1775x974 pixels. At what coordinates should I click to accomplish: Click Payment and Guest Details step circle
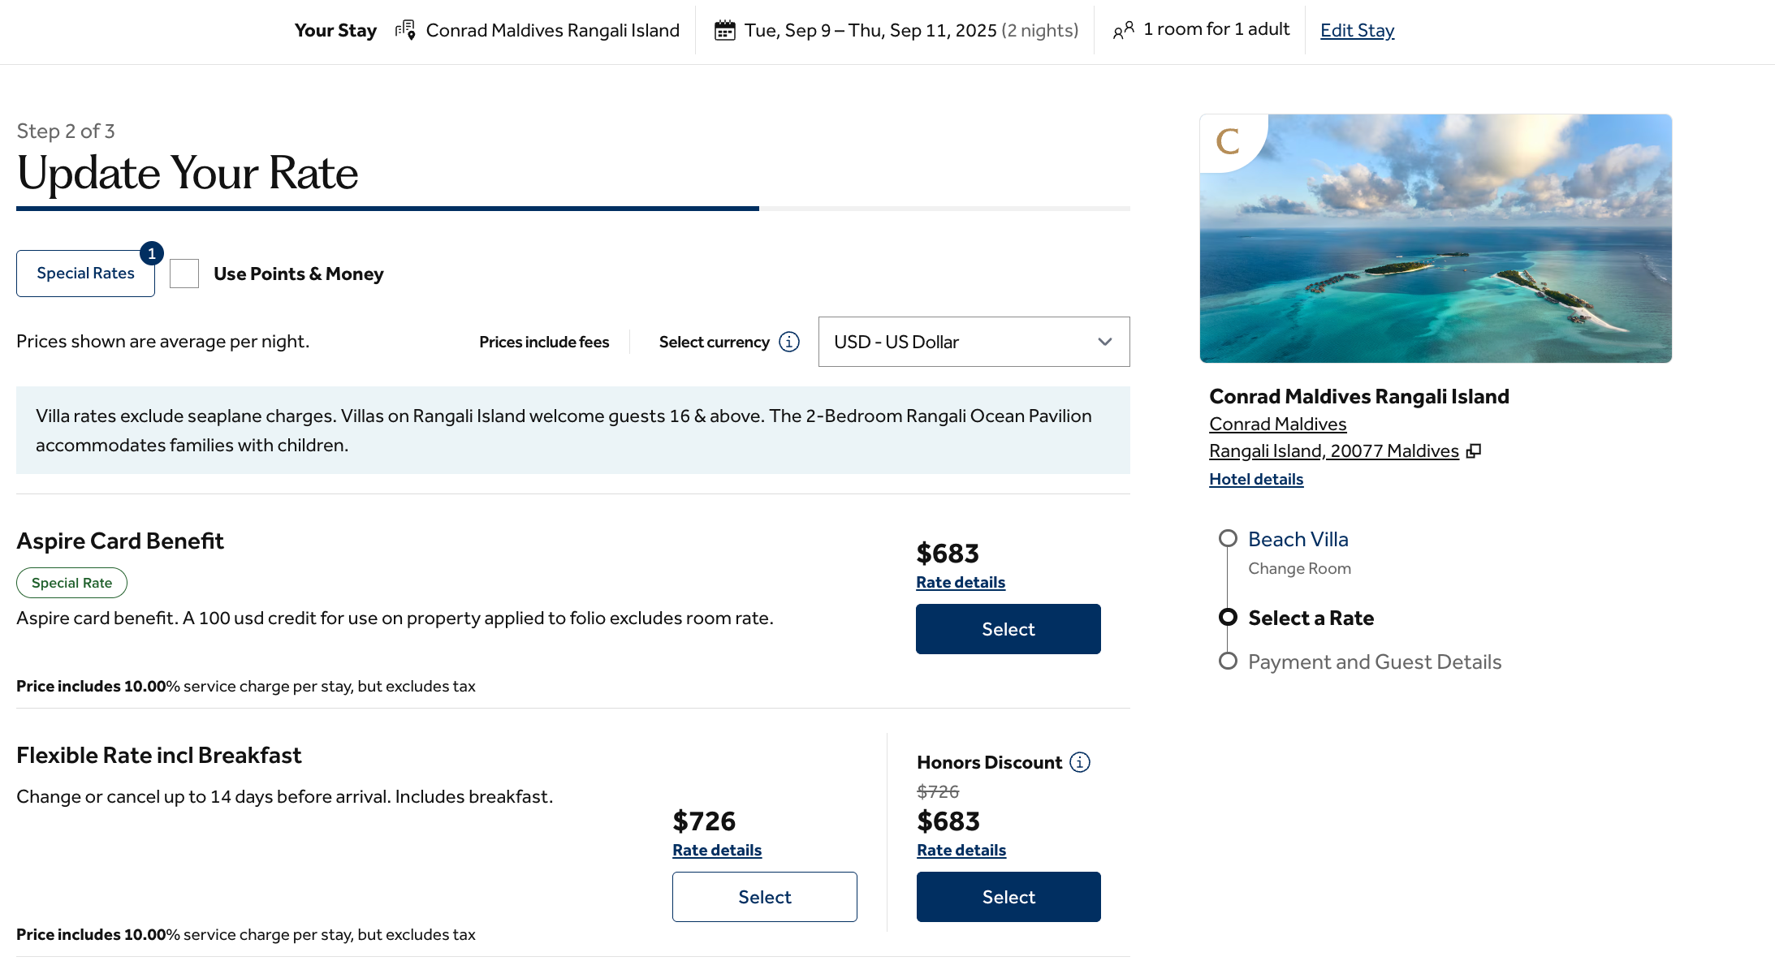[1228, 662]
